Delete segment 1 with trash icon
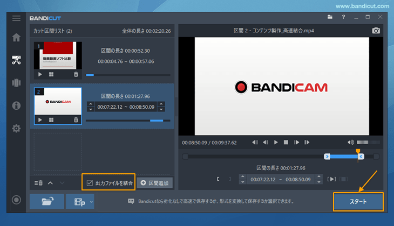 (76, 74)
